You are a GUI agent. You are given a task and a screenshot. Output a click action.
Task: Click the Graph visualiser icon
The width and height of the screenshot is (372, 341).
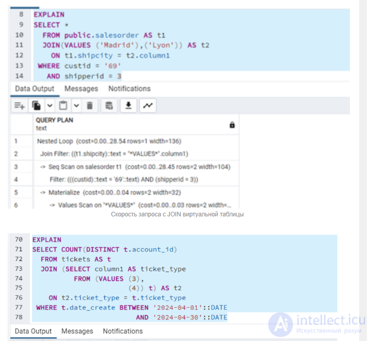[148, 106]
